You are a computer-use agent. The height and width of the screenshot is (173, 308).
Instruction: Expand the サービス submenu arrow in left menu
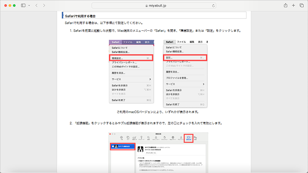tap(149, 79)
